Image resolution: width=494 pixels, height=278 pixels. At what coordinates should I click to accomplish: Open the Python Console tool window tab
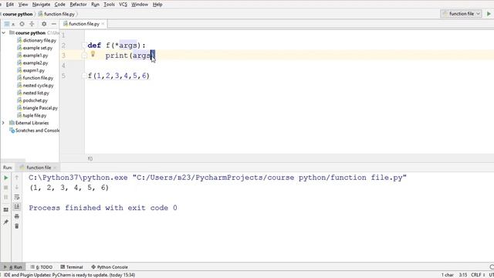(x=110, y=267)
